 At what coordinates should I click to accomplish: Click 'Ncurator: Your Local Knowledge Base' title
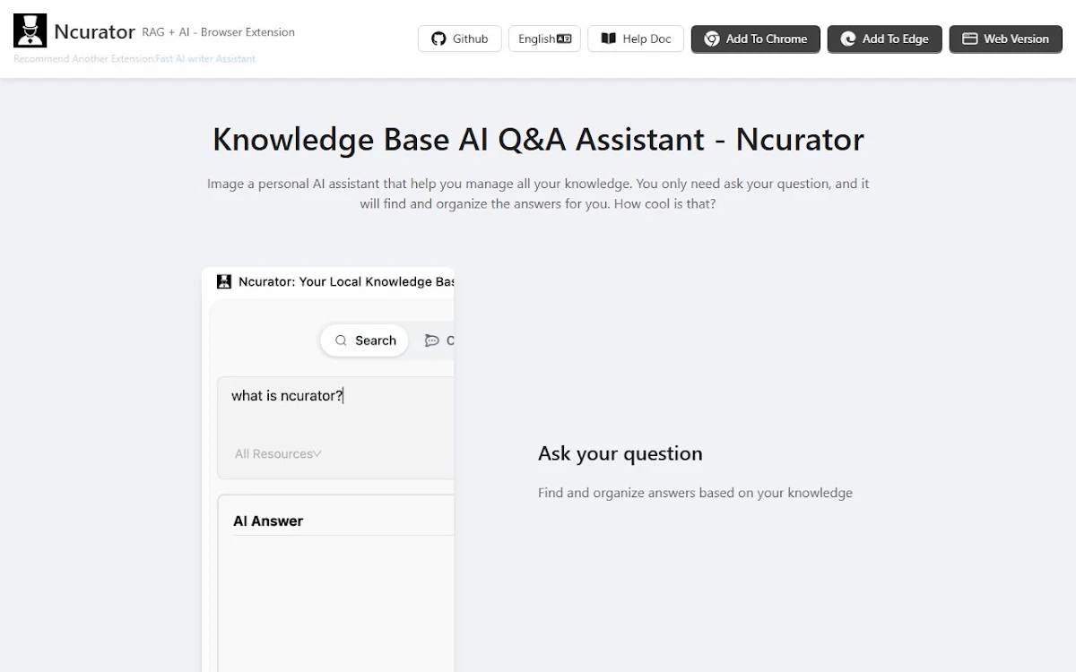point(346,281)
